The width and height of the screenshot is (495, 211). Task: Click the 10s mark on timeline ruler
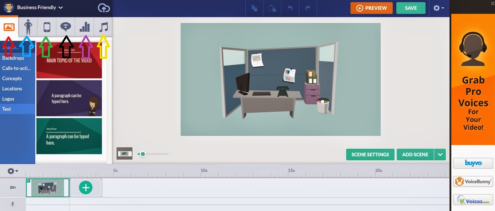click(204, 170)
